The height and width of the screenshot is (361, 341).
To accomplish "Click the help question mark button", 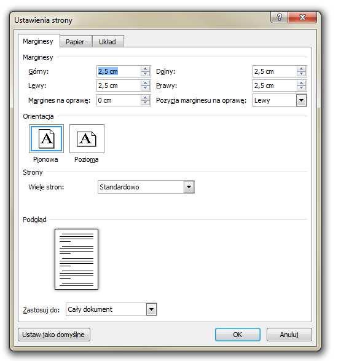I will pyautogui.click(x=280, y=17).
